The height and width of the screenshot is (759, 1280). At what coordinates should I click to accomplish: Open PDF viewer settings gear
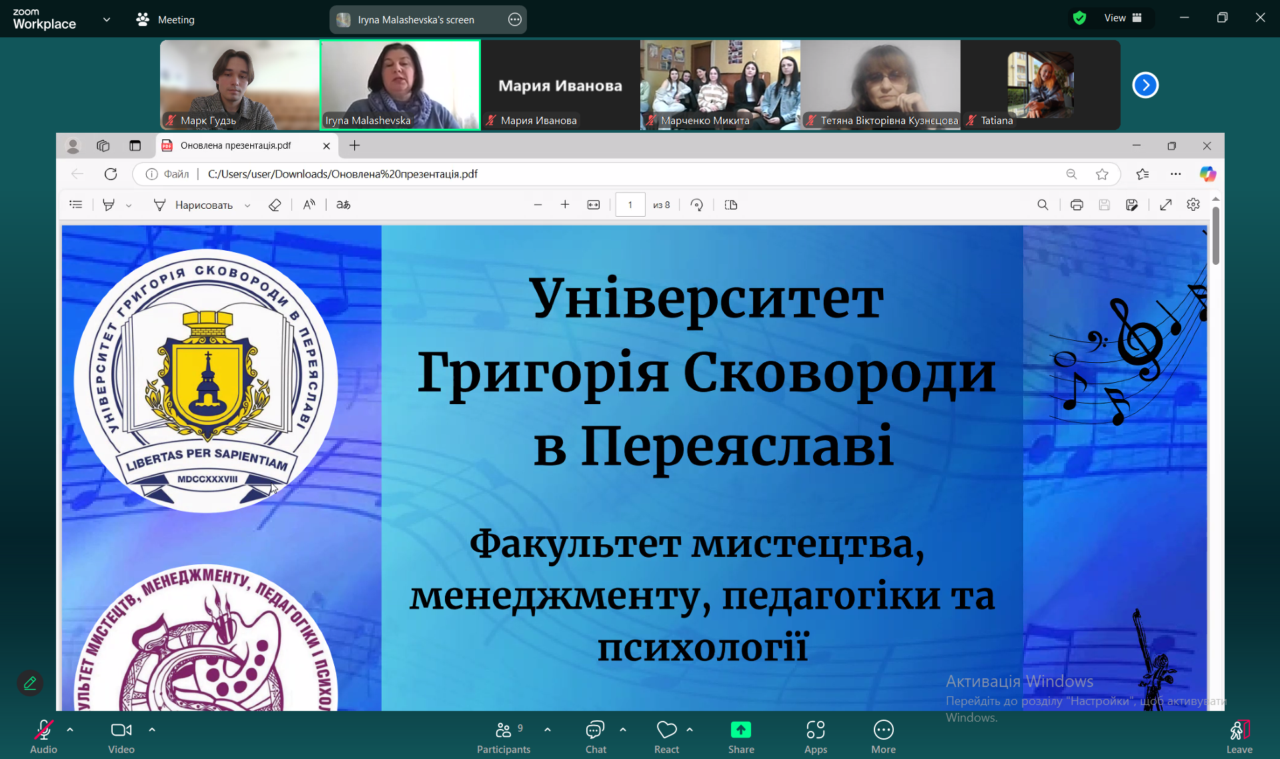[x=1193, y=205]
